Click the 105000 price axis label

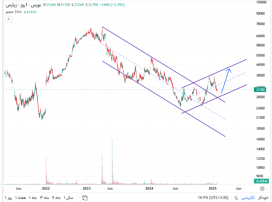(x=261, y=2)
